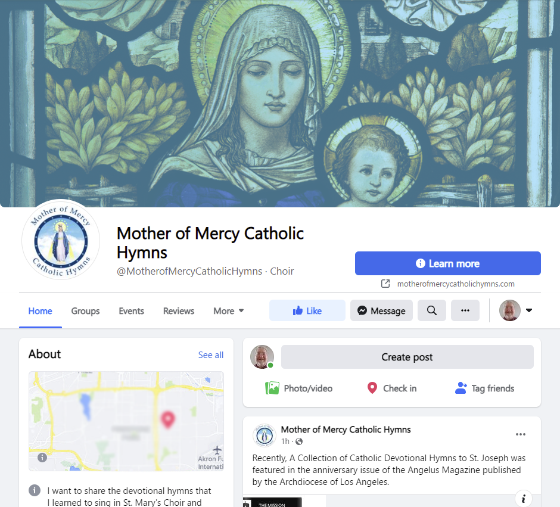
Task: Click the Create post input field
Action: pyautogui.click(x=407, y=357)
